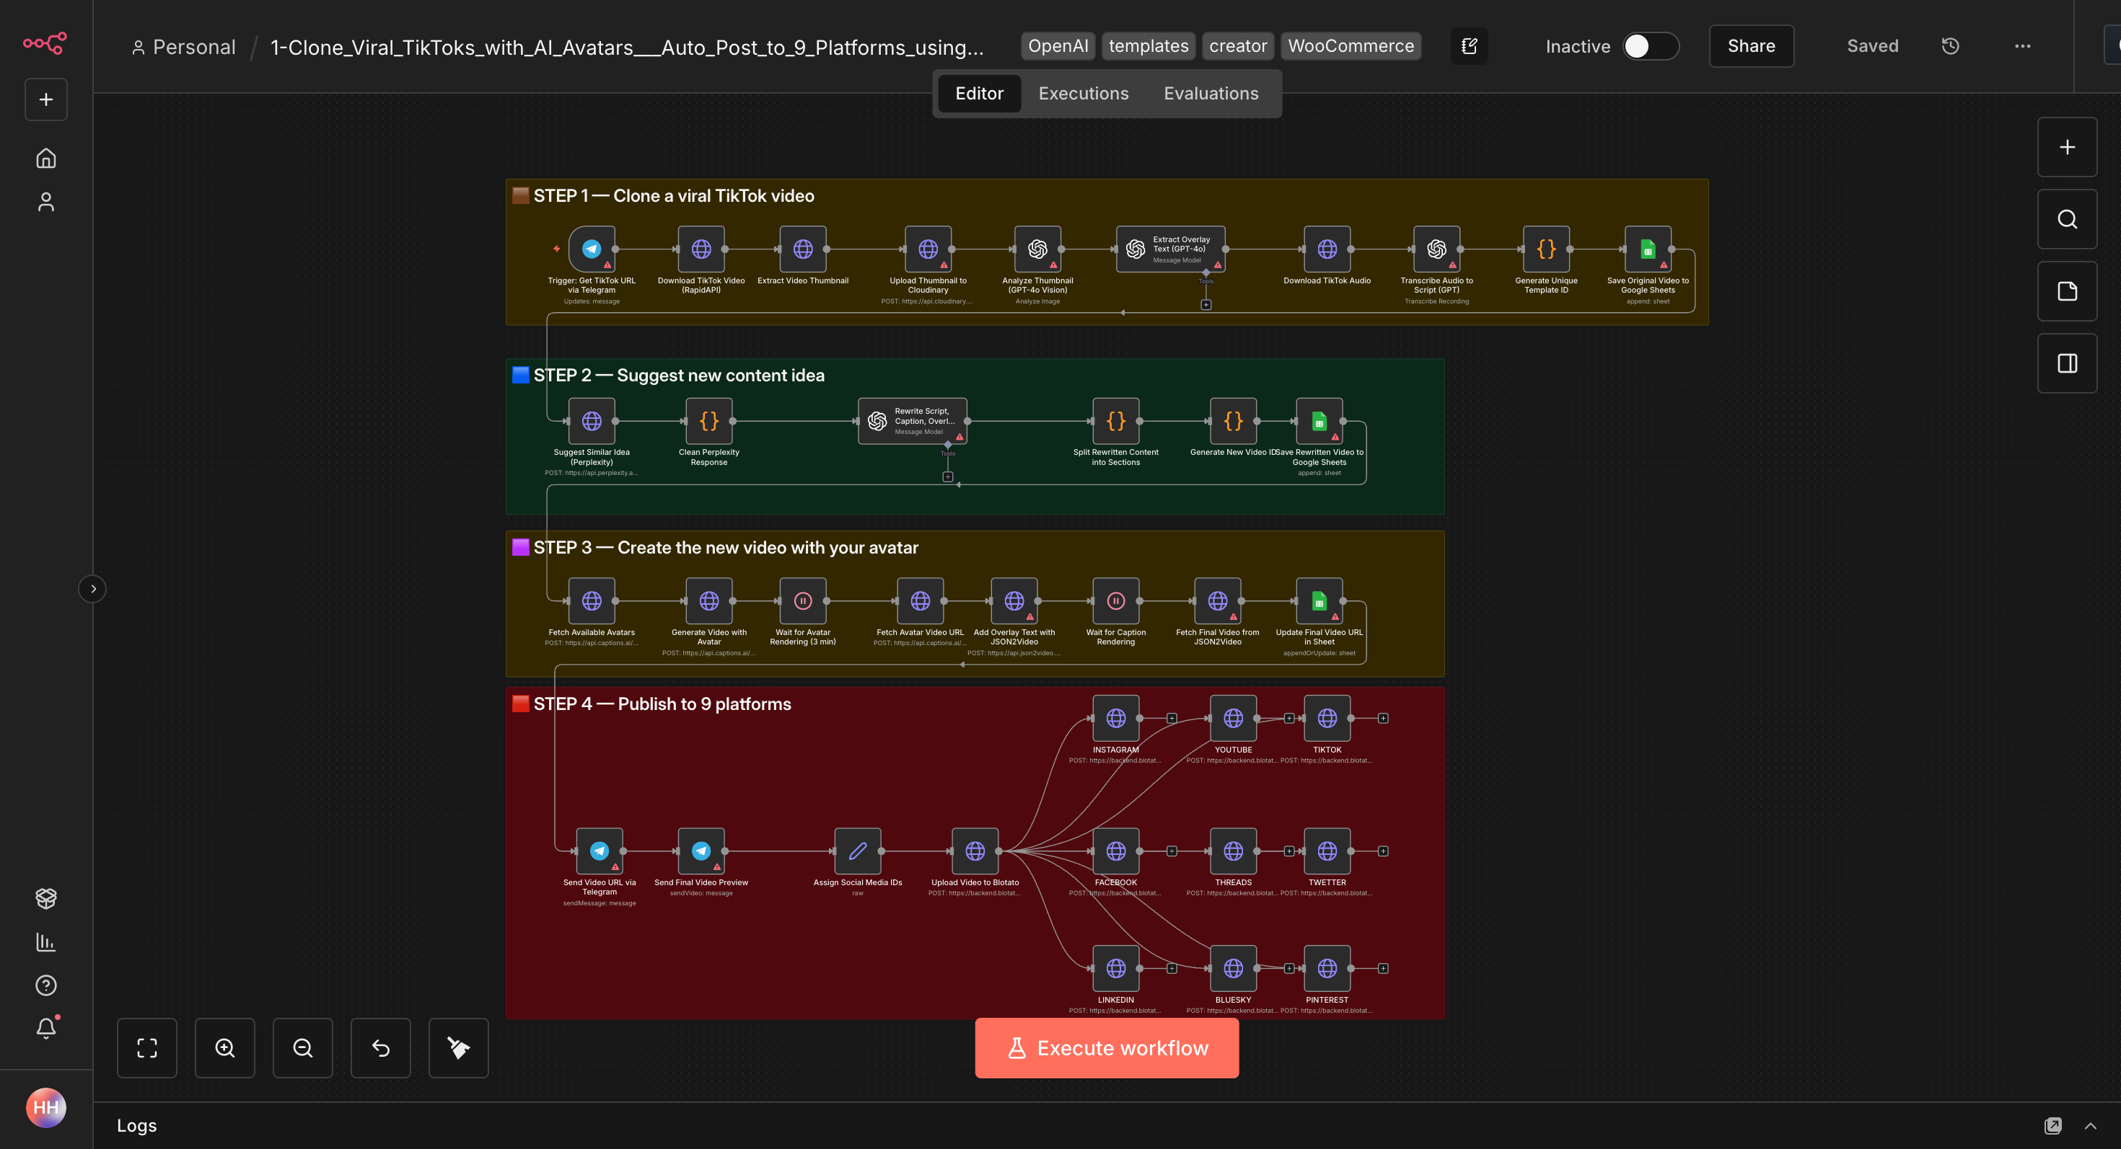Click the WooCommerce tag

click(x=1351, y=46)
